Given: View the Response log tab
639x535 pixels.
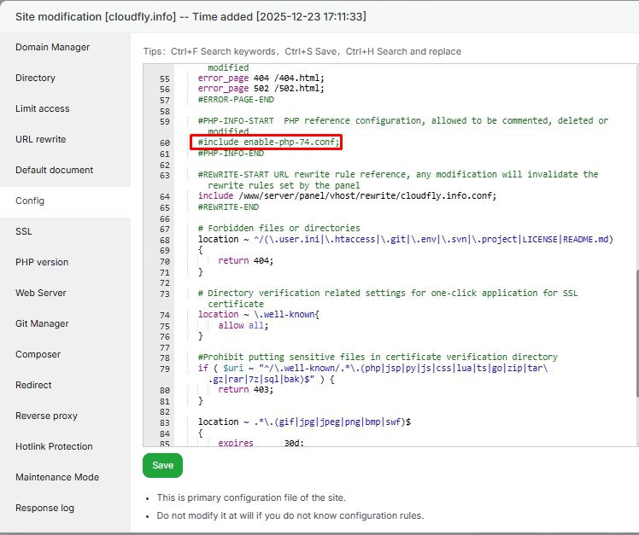Looking at the screenshot, I should tap(44, 508).
